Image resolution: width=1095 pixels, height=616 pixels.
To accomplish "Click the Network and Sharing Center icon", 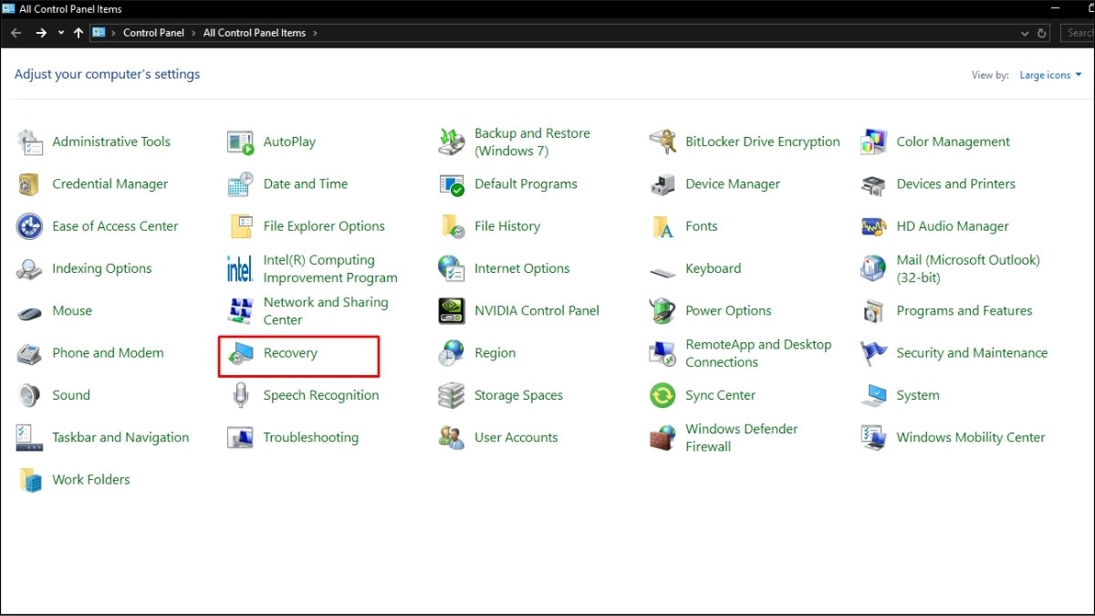I will (241, 311).
